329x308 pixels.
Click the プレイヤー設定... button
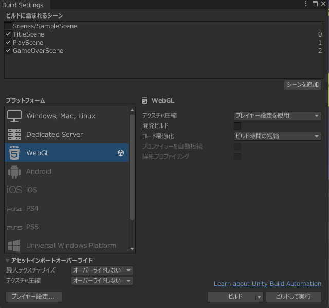[34, 297]
